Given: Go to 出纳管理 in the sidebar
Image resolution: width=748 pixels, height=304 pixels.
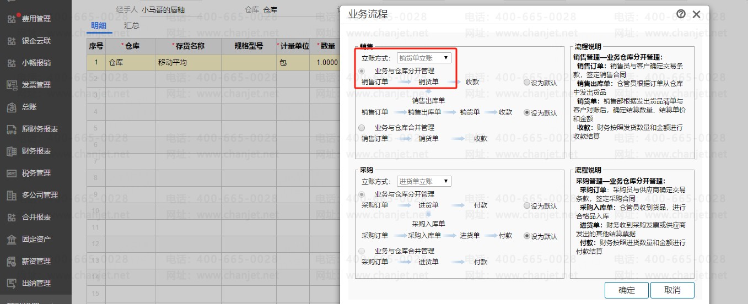Looking at the screenshot, I should click(36, 283).
